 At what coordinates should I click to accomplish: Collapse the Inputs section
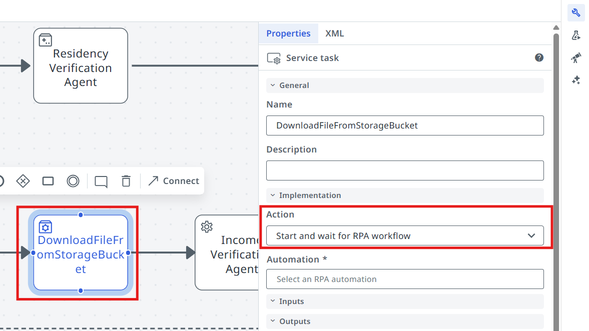point(405,301)
